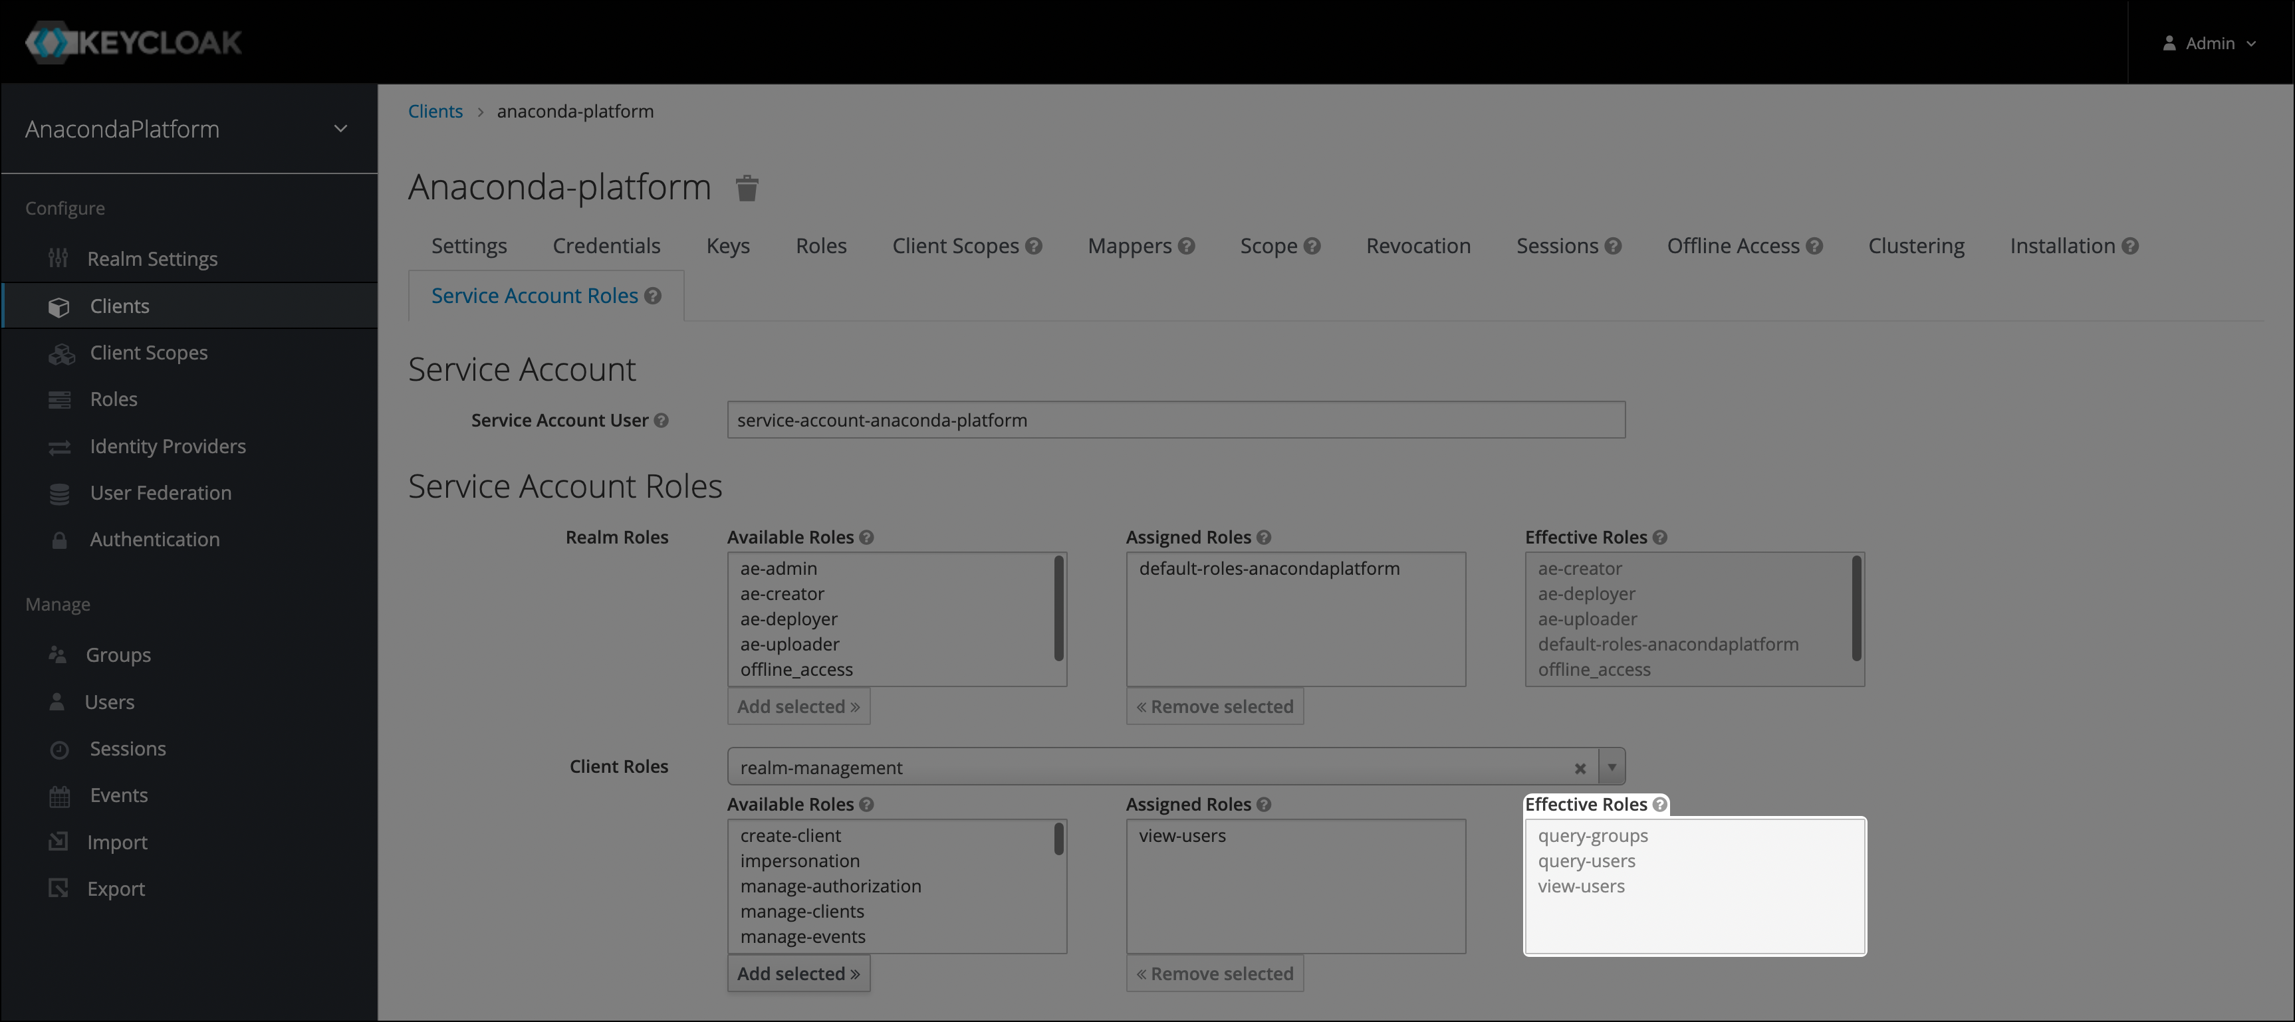Click the User Federation database icon
Image resolution: width=2295 pixels, height=1022 pixels.
[x=60, y=493]
